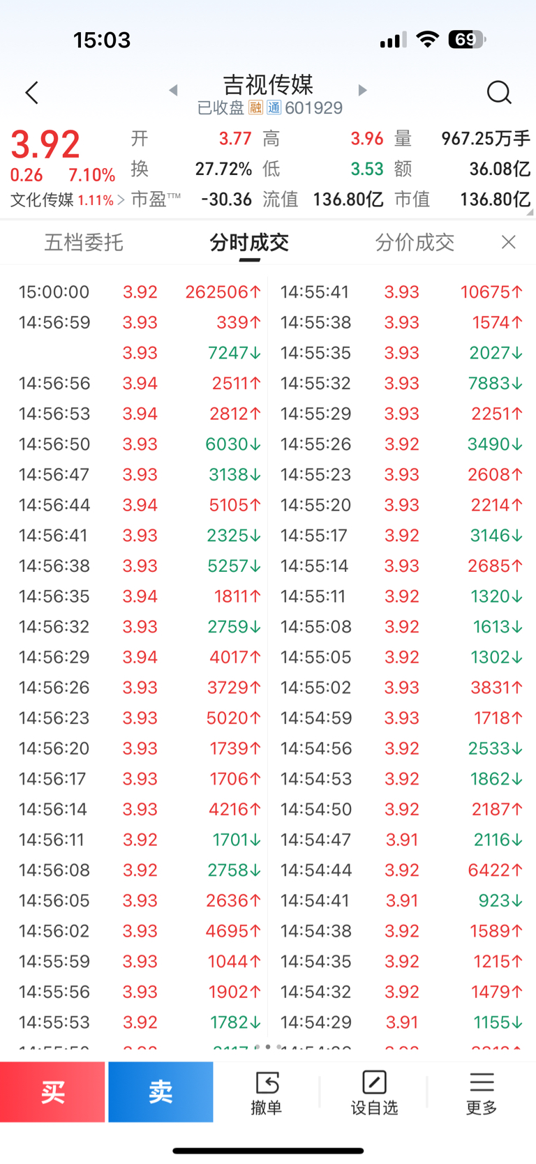This screenshot has width=536, height=1164.
Task: Tap the 融 margin badge icon
Action: (x=256, y=108)
